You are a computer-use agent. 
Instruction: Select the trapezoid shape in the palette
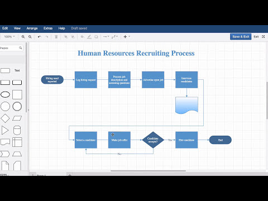[x=17, y=154]
